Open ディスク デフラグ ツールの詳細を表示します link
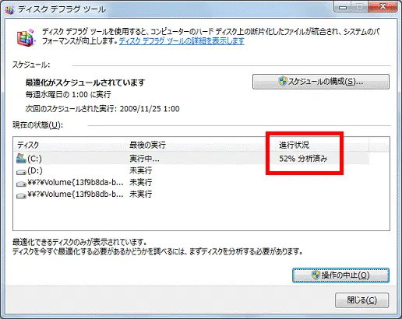The image size is (402, 319). pos(182,41)
